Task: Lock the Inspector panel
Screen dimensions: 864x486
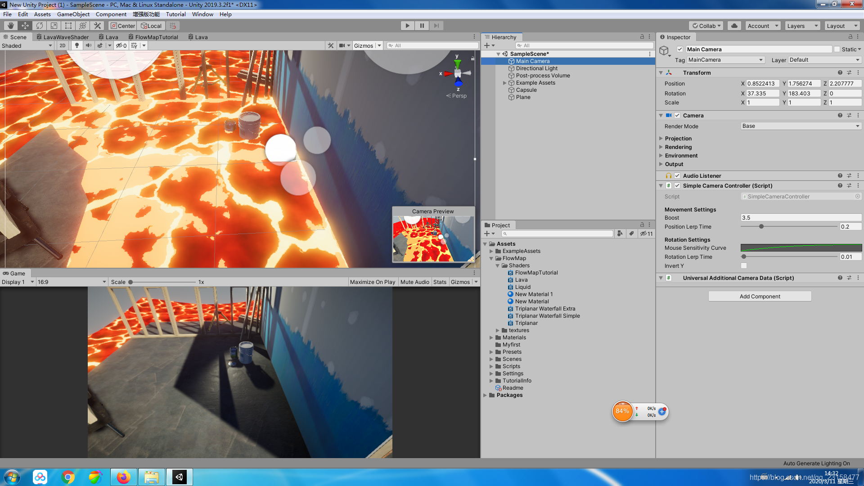Action: pyautogui.click(x=850, y=37)
